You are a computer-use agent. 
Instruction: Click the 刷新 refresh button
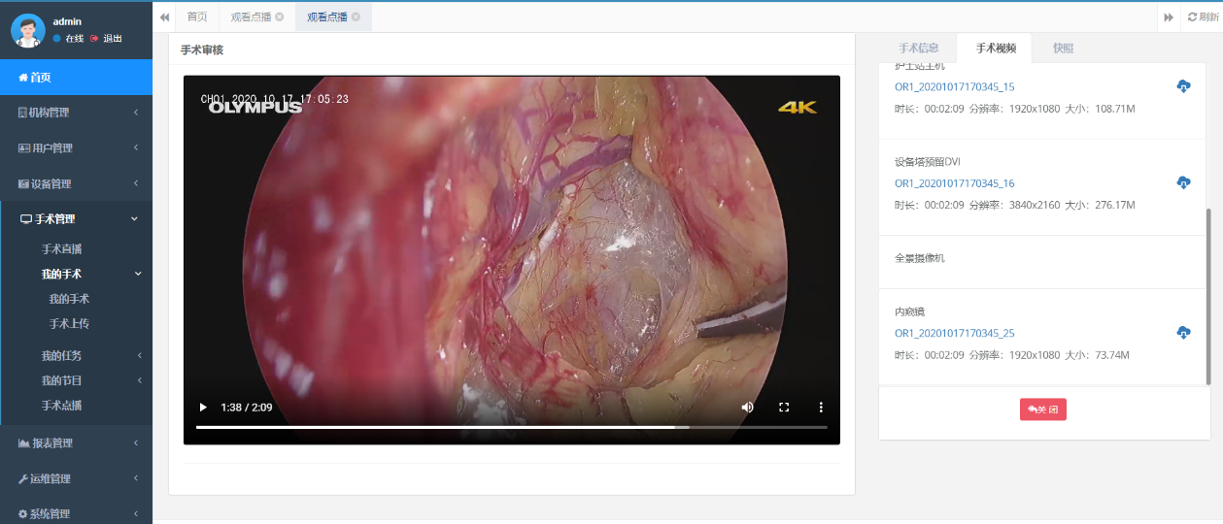pyautogui.click(x=1203, y=16)
